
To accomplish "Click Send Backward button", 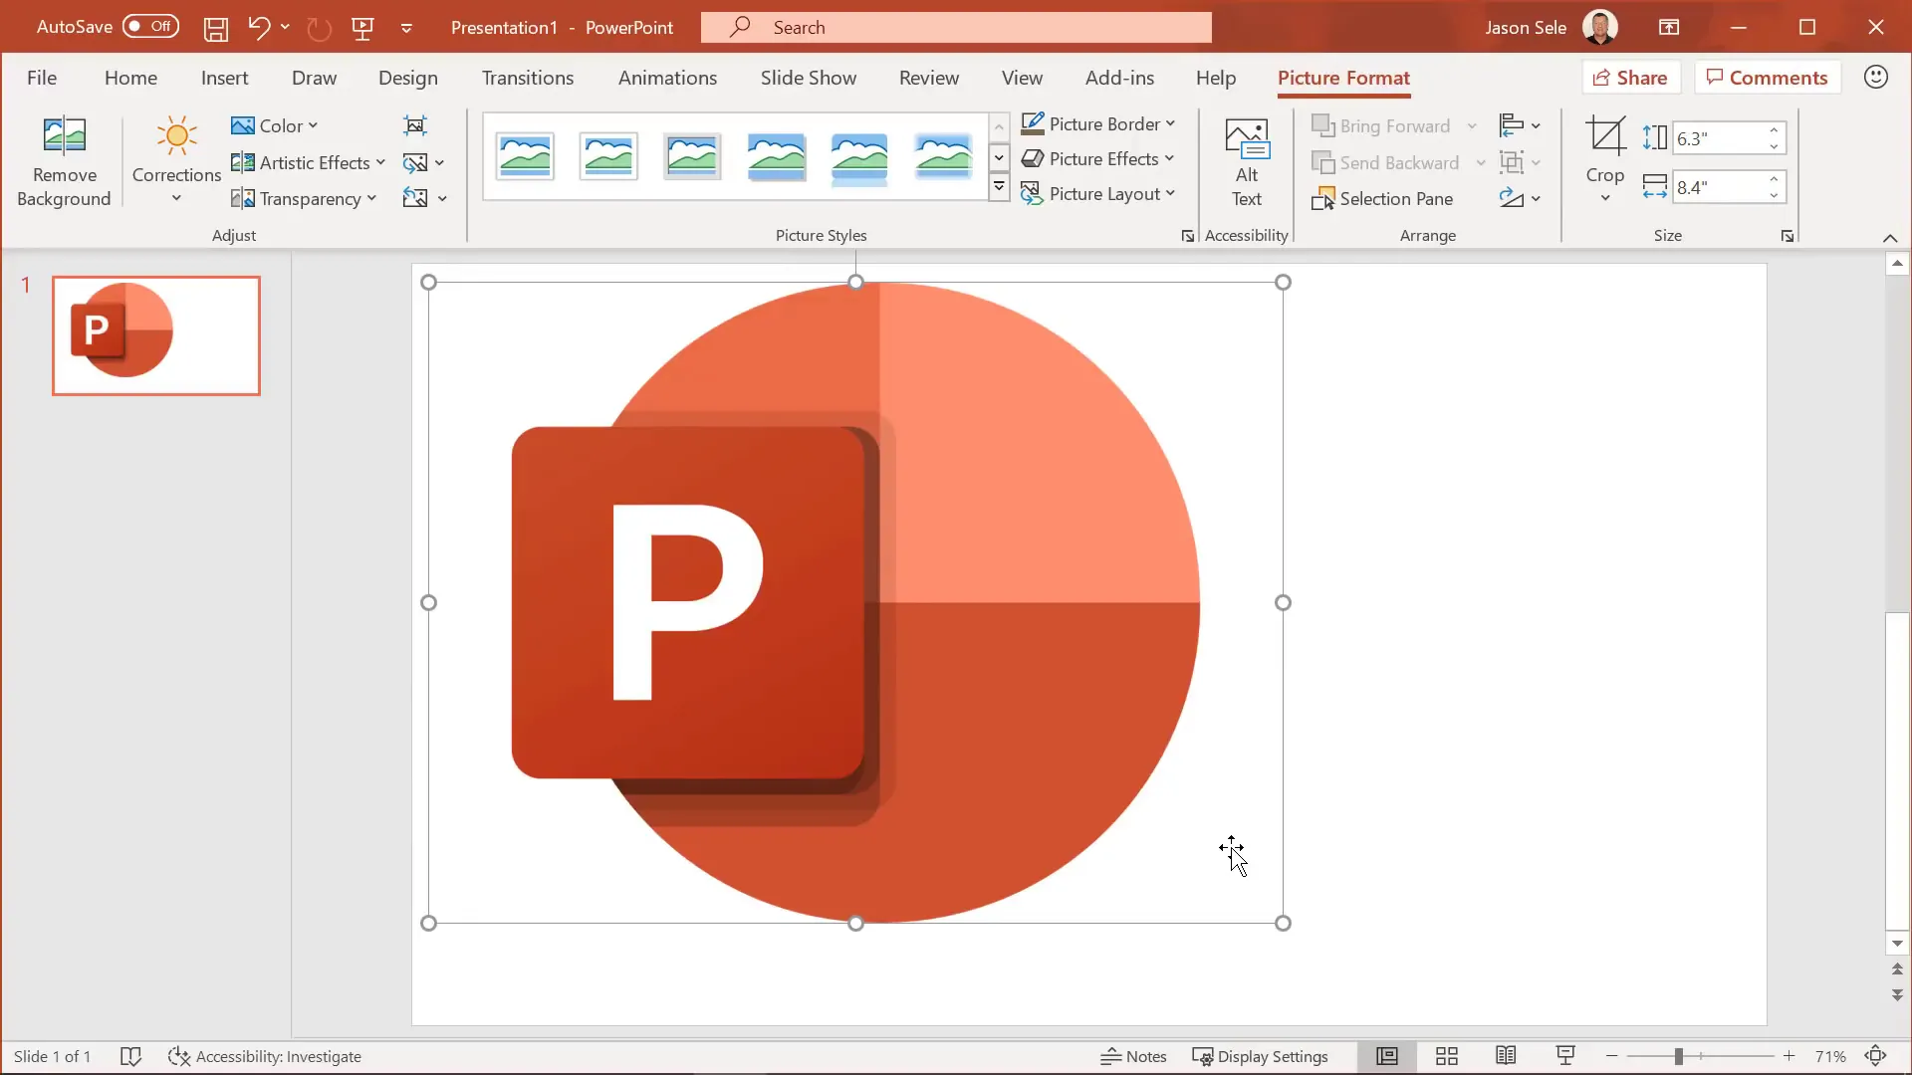I will 1386,162.
